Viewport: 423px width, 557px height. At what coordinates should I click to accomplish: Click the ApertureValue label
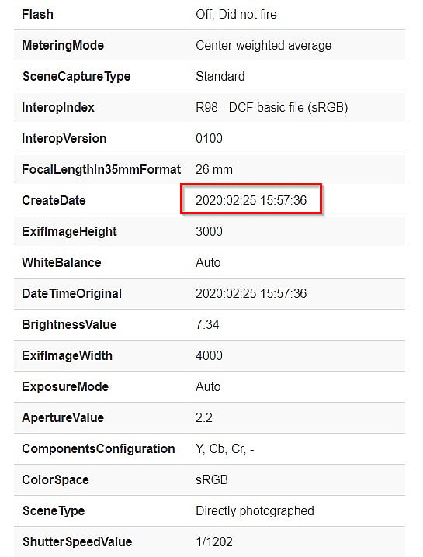pos(63,417)
